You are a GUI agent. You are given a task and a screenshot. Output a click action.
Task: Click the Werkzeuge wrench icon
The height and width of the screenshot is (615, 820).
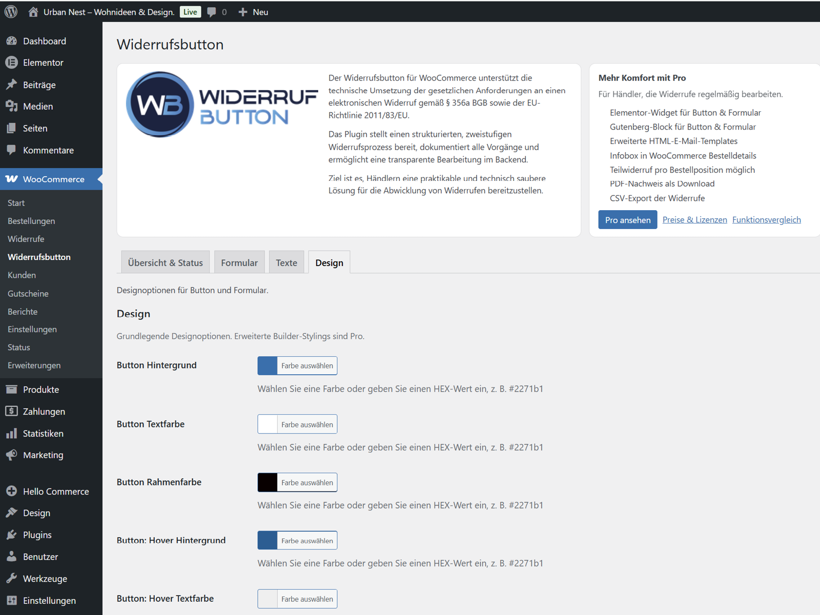point(11,579)
